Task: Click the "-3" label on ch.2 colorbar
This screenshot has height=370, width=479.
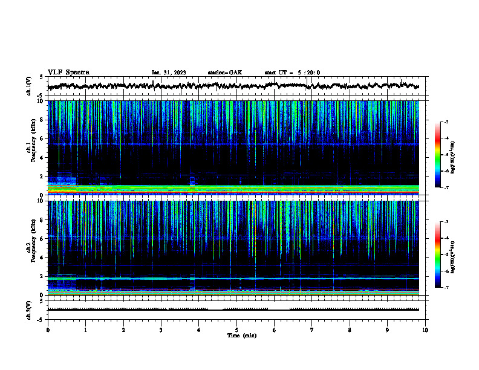Action: [x=446, y=222]
